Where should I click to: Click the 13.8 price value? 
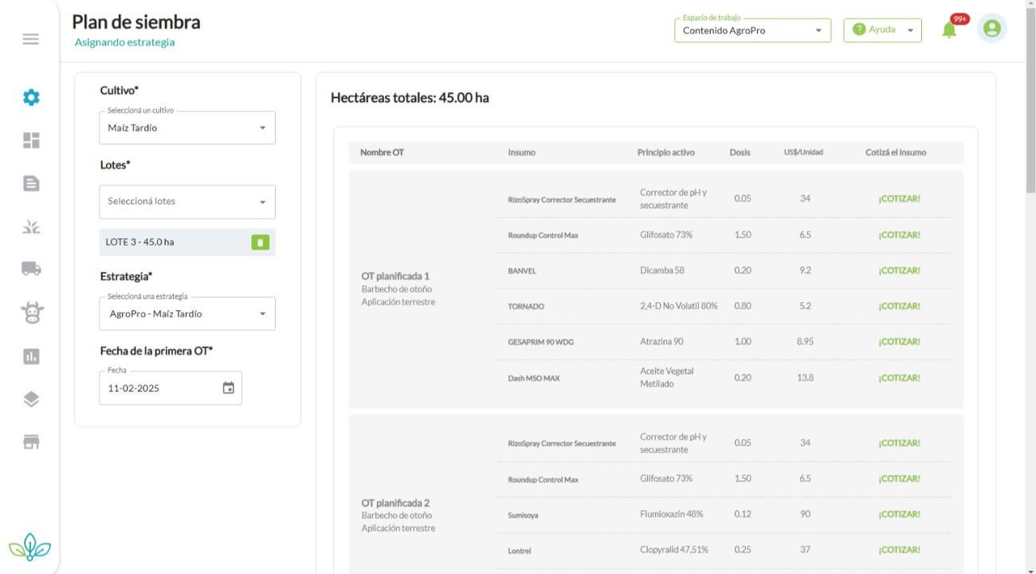805,378
